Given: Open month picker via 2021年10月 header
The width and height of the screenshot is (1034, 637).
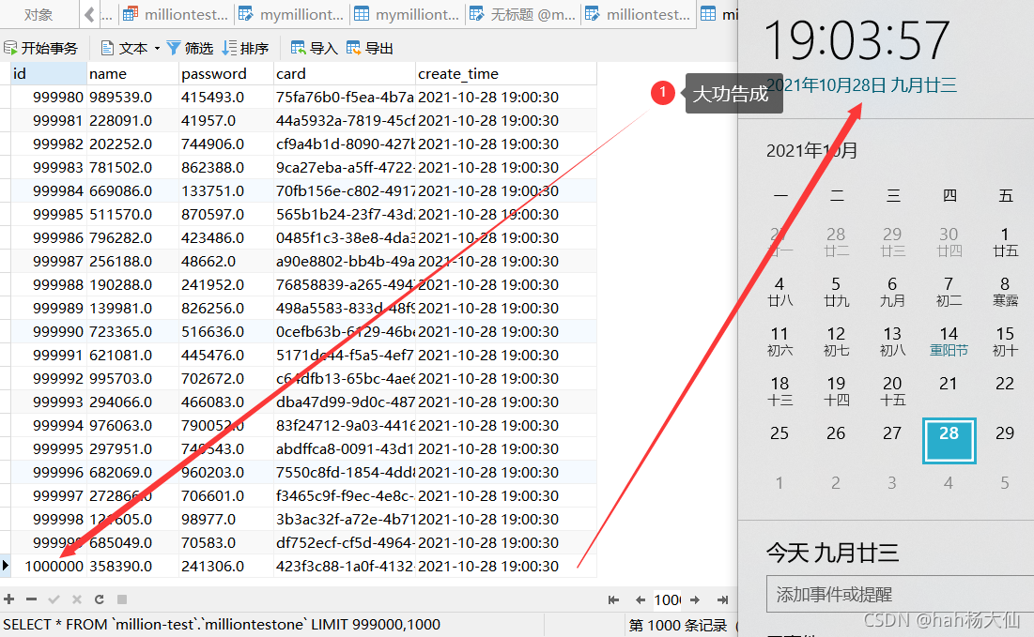Looking at the screenshot, I should coord(810,150).
